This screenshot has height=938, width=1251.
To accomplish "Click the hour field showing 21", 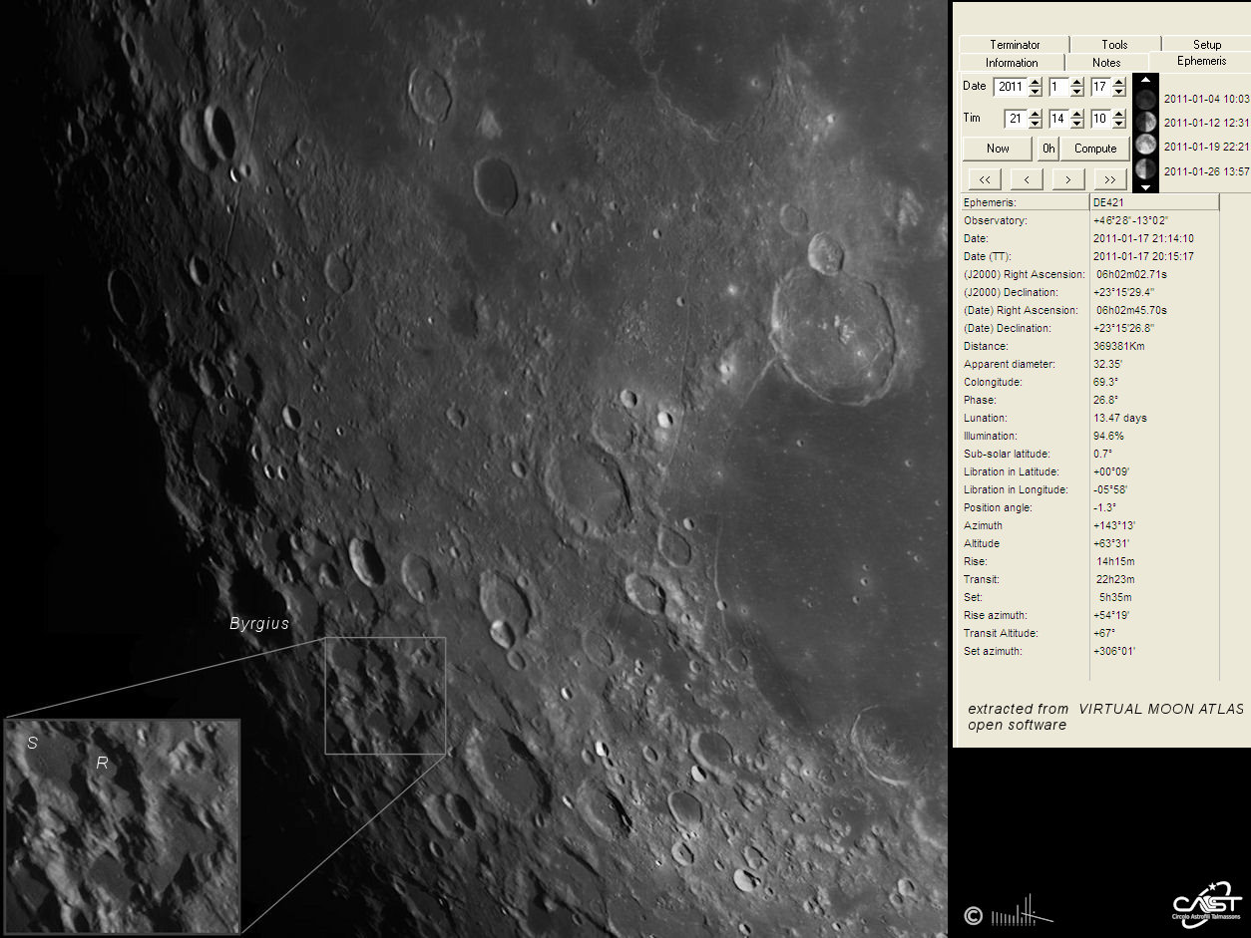I will coord(1015,119).
